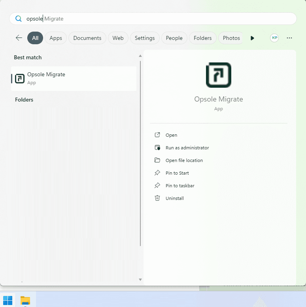
Task: Choose Open file location
Action: tap(184, 160)
